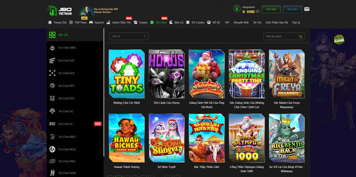The image size is (356, 177).
Task: Open Penguins Christmas Party Time thumbnail
Action: pos(247,74)
